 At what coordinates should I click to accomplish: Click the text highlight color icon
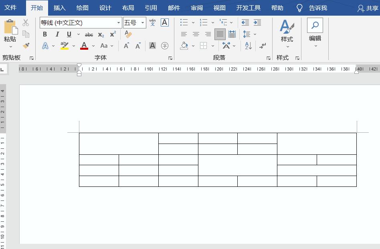point(64,46)
